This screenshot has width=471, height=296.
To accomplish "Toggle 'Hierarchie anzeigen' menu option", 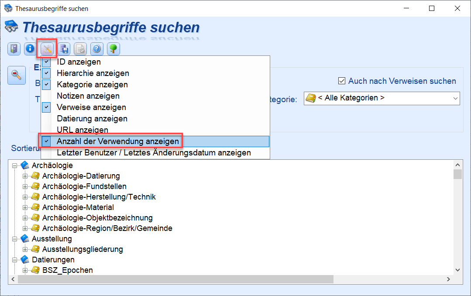I will 155,73.
